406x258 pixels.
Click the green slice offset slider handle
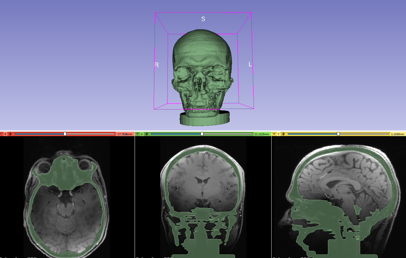[x=202, y=134]
